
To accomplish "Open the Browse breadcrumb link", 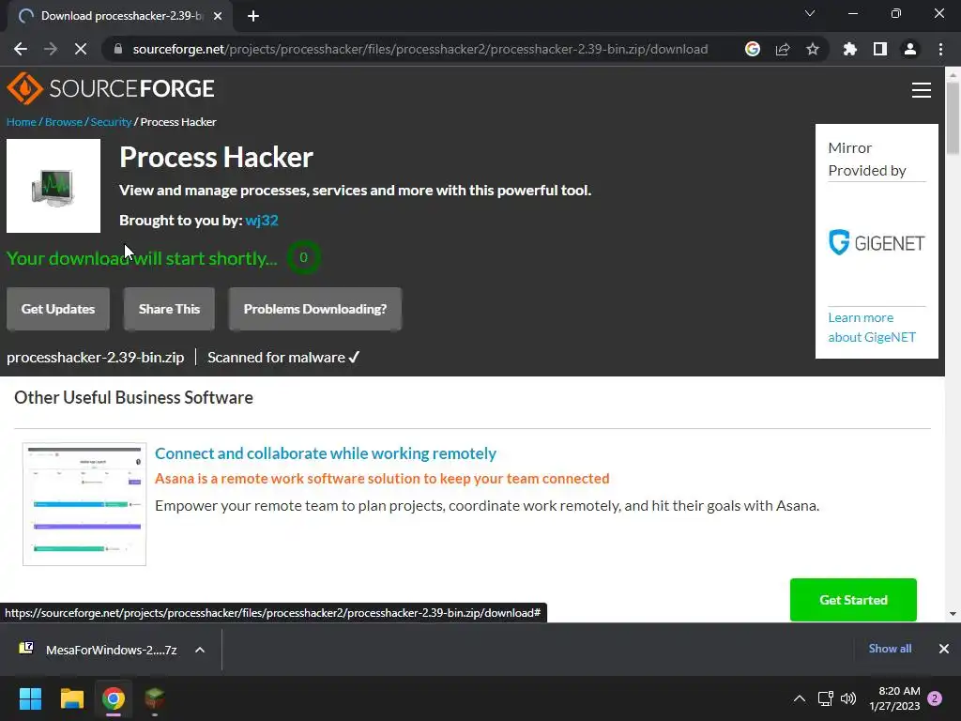I will click(x=63, y=122).
